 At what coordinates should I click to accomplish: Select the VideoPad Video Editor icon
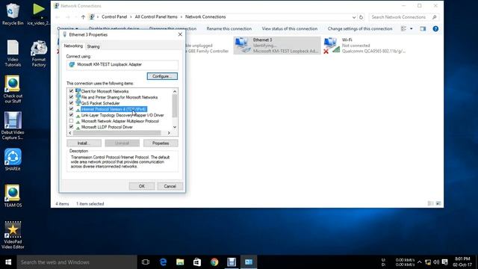coord(13,235)
